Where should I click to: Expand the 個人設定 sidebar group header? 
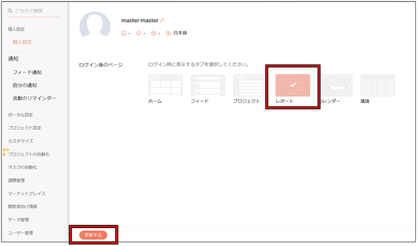point(16,29)
